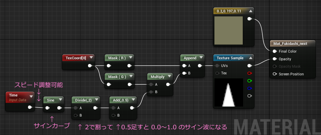The width and height of the screenshot is (321, 135).
Task: Click the white RGB output pin of Texture Sample
Action: click(x=250, y=66)
